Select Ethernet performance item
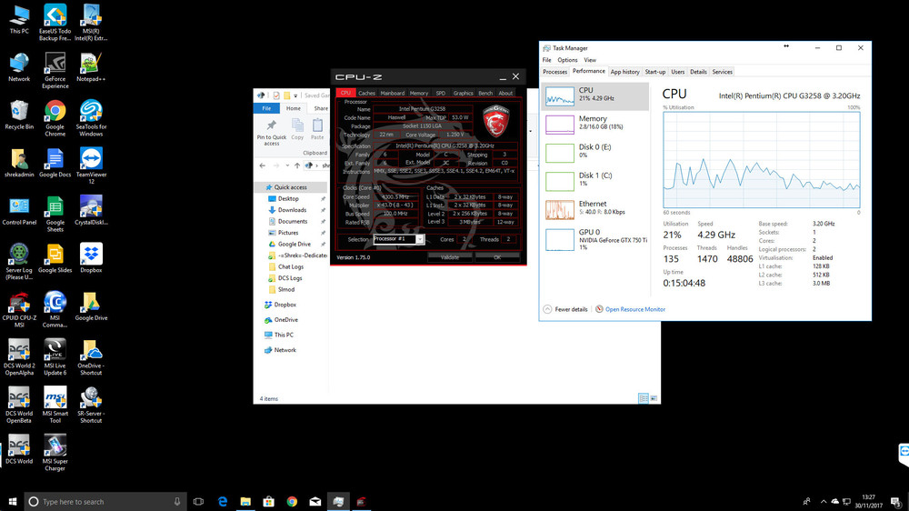Image resolution: width=909 pixels, height=511 pixels. 595,210
